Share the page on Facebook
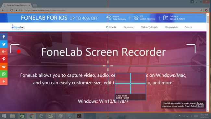Image resolution: width=211 pixels, height=119 pixels. click(4, 37)
